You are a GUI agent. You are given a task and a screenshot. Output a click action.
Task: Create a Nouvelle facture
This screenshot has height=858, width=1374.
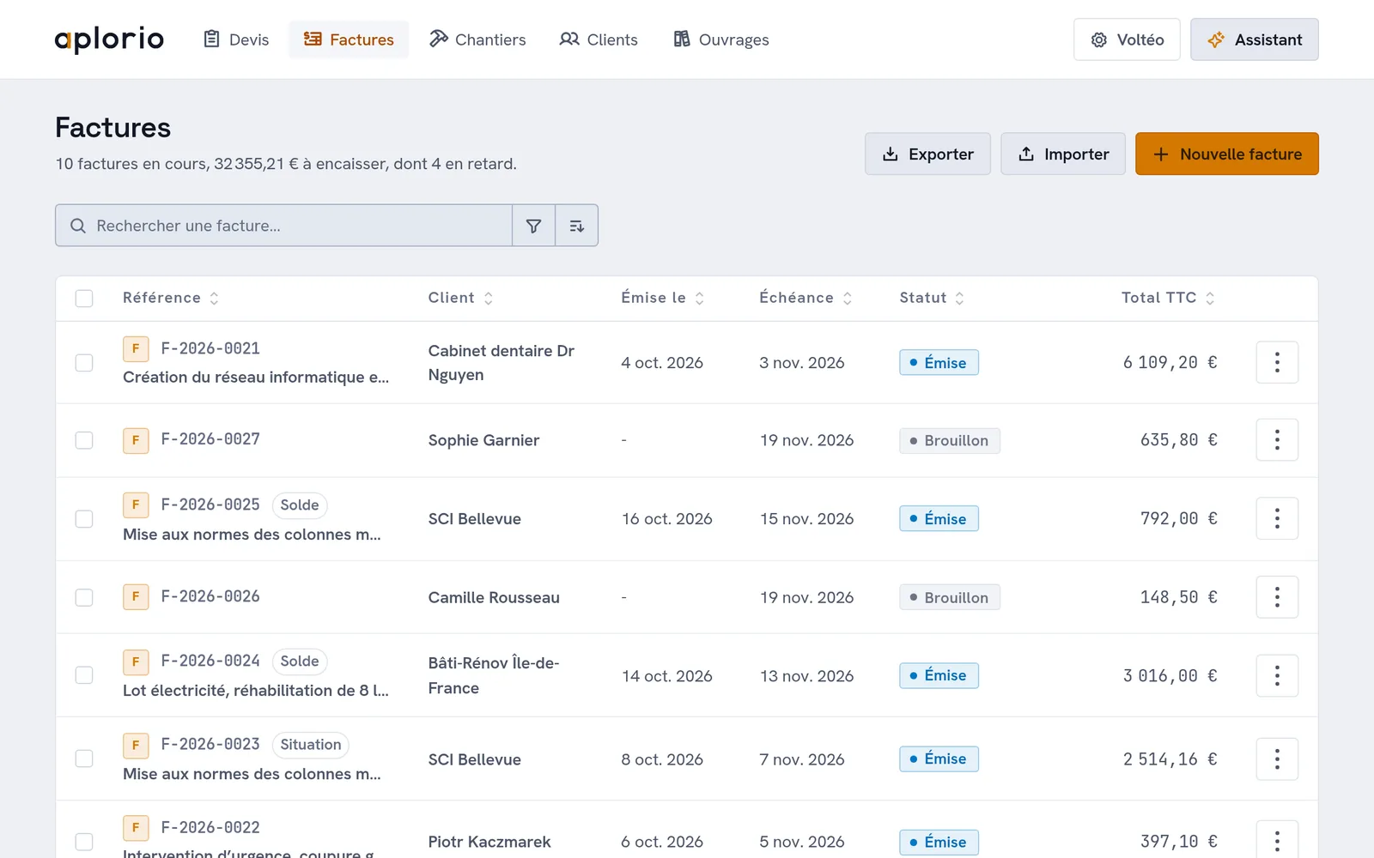pyautogui.click(x=1227, y=154)
